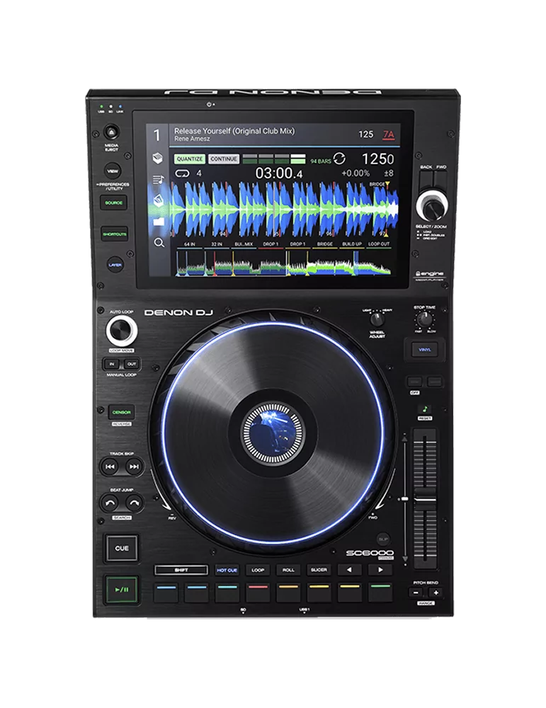
Task: Select the BUI..MIX cue label
Action: pos(244,244)
